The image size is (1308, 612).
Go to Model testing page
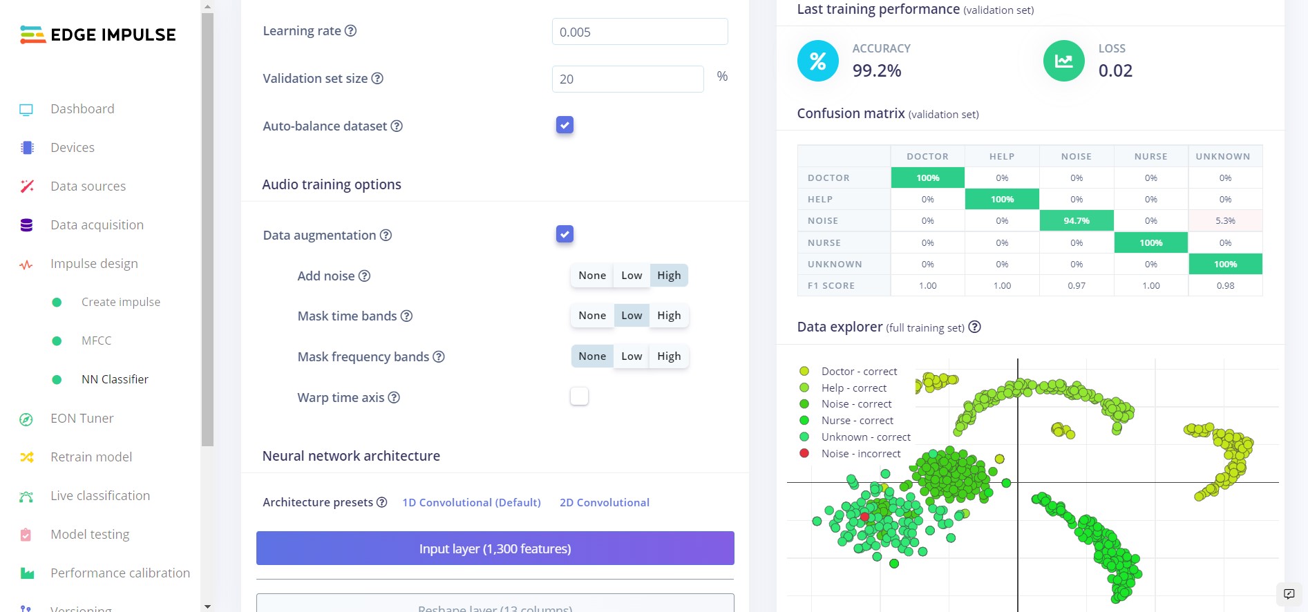90,534
